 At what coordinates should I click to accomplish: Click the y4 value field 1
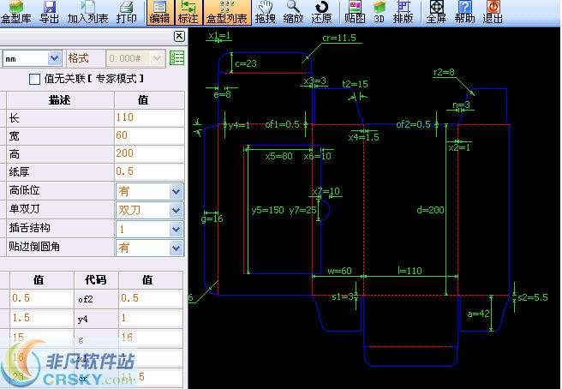[151, 318]
